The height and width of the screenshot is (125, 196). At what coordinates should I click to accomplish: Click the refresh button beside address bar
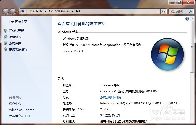tap(163, 11)
